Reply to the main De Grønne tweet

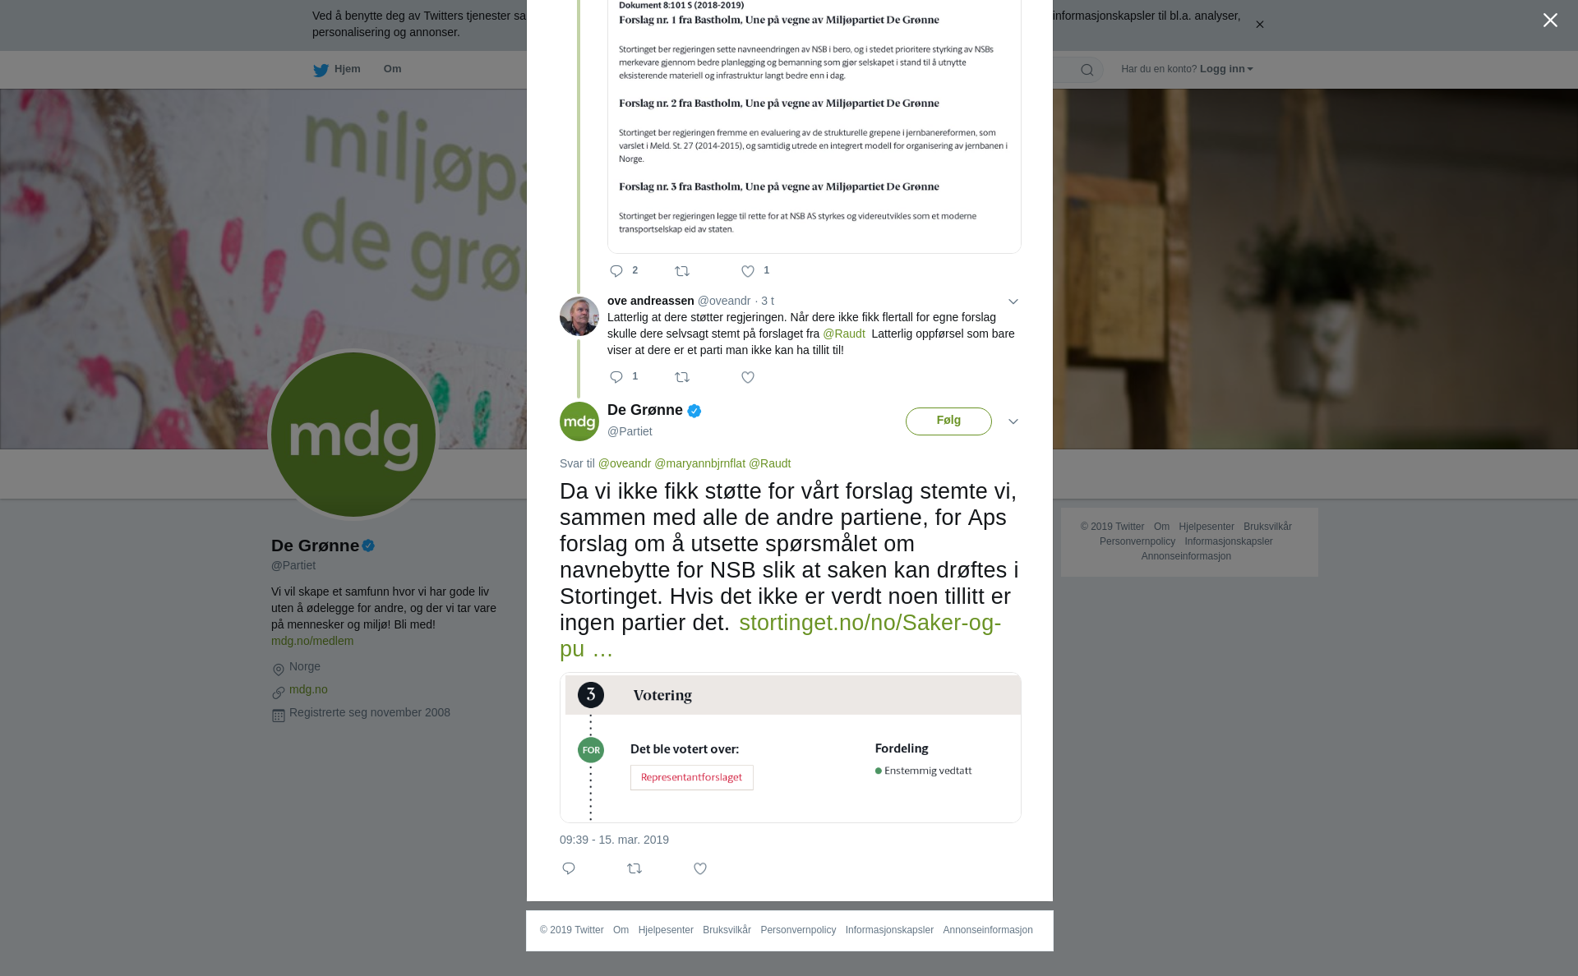tap(569, 868)
